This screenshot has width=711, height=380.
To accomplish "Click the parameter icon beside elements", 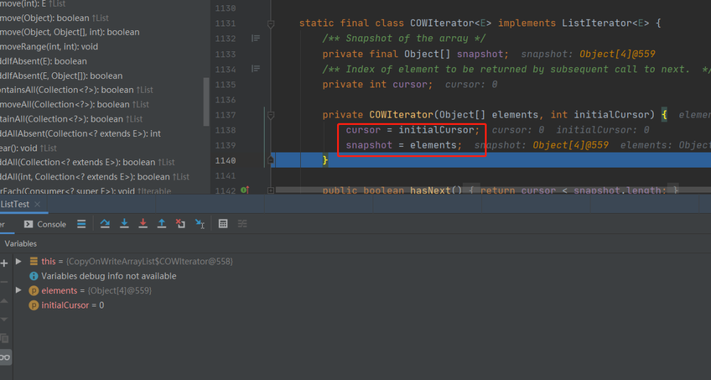I will 34,291.
